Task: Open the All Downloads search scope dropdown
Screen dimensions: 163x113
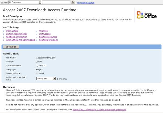Action: coord(25,2)
